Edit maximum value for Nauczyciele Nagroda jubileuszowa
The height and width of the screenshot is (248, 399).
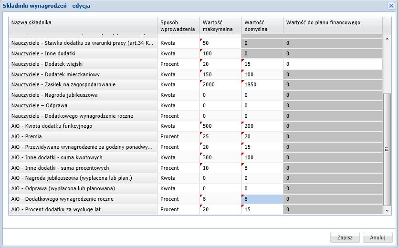(x=220, y=95)
